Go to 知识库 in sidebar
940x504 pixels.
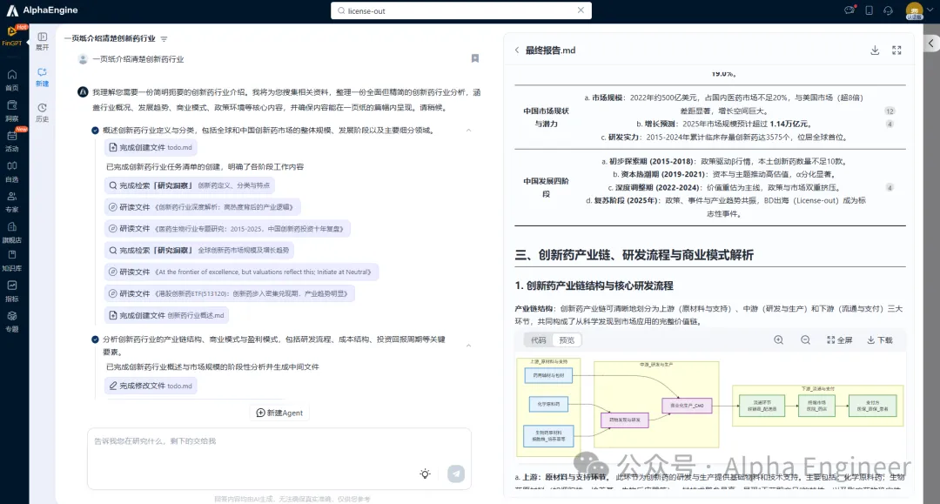(x=12, y=260)
